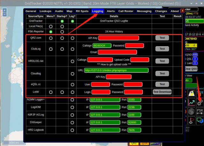Open the messaging chat bubbles icon
This screenshot has height=146, width=204.
[200, 120]
